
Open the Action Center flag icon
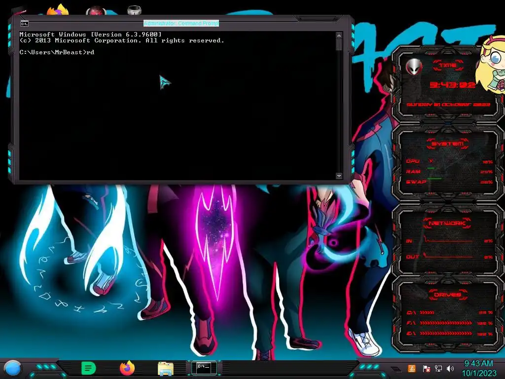tap(426, 368)
